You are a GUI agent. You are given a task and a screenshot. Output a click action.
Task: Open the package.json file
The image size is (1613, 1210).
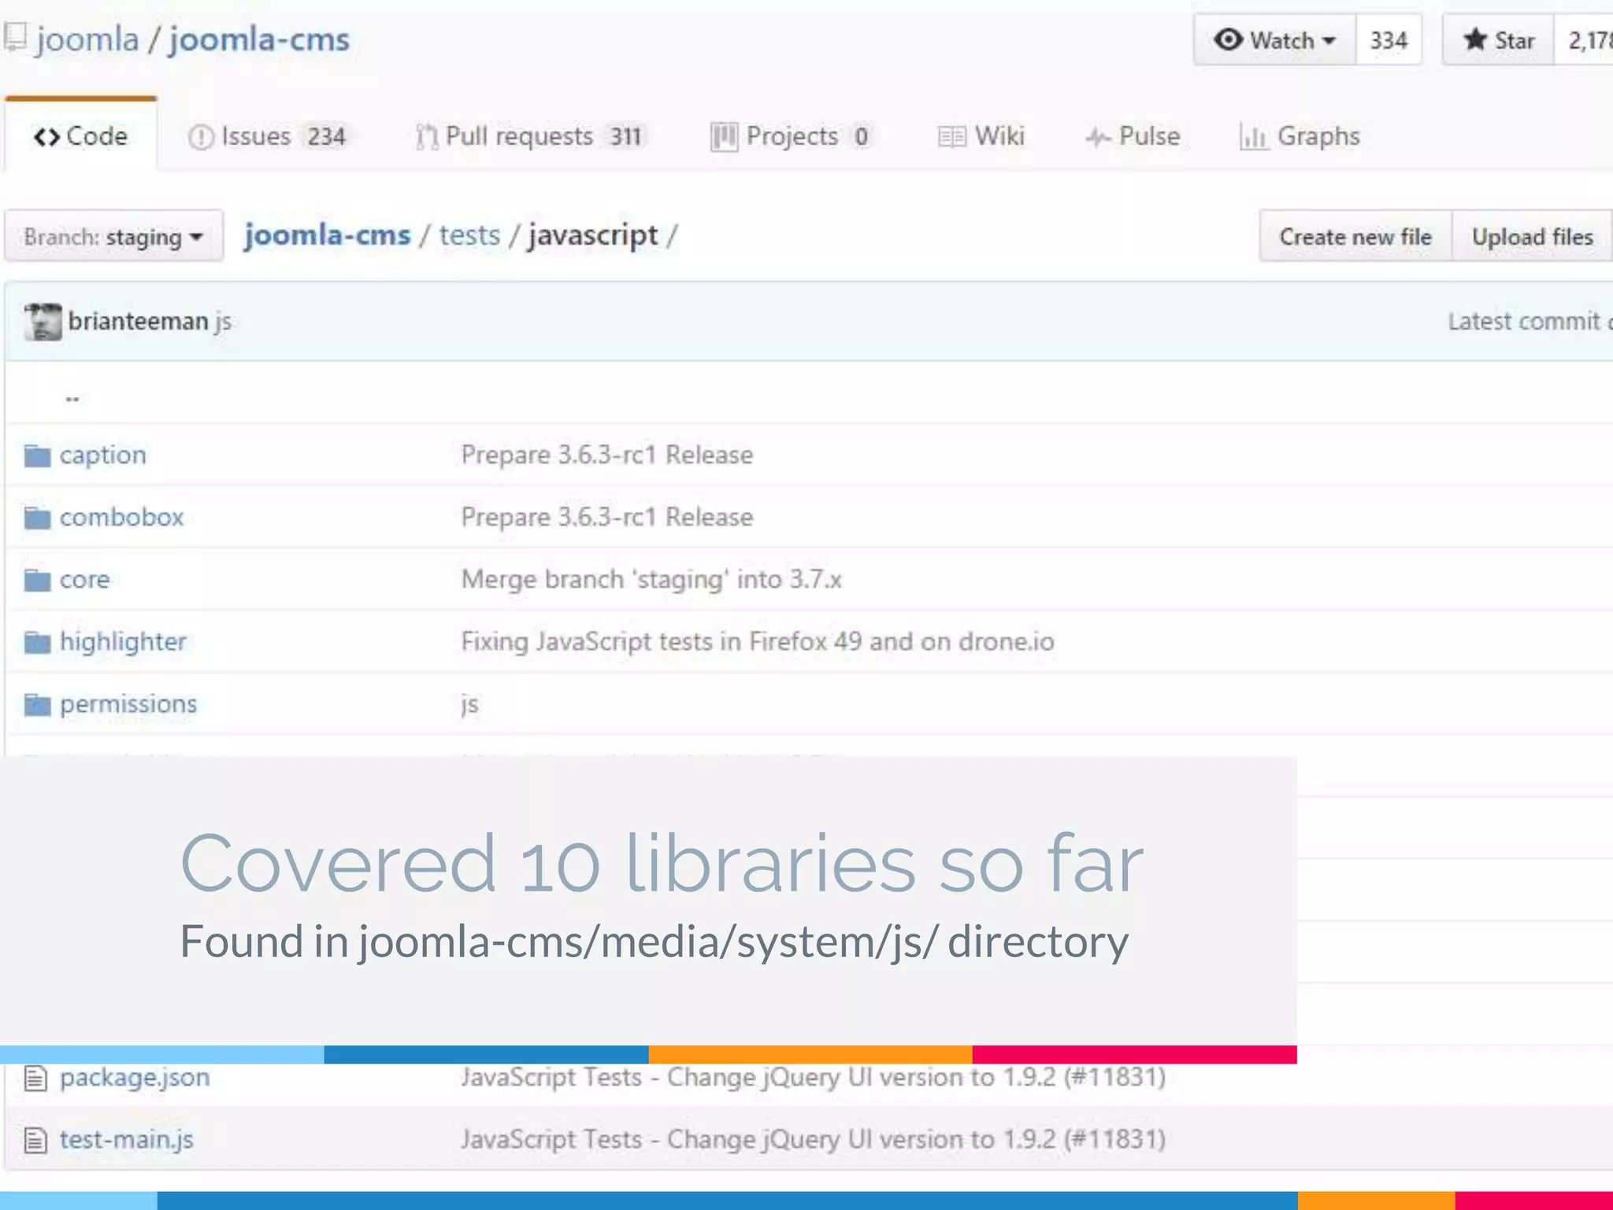[135, 1078]
